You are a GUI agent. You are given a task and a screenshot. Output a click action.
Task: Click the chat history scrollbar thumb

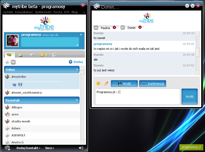tap(198, 52)
